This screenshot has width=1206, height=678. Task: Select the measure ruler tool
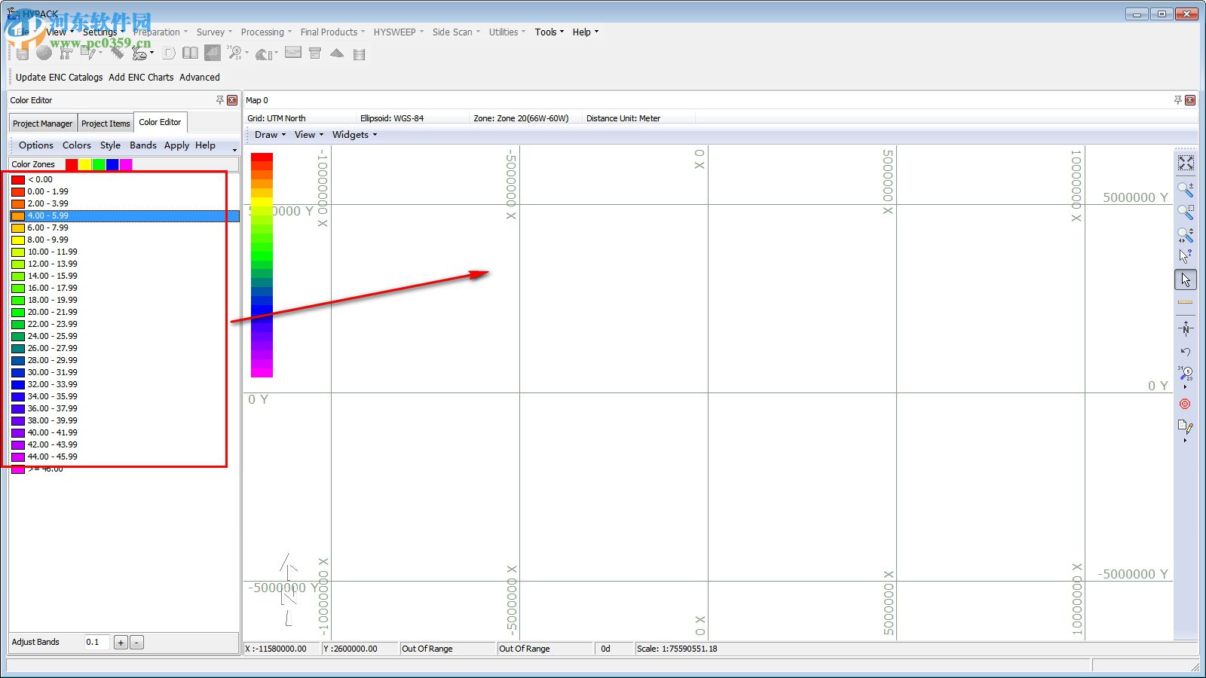click(x=1186, y=303)
